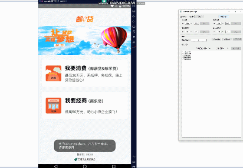This screenshot has height=168, width=243.
Task: Click the emulator sidebar volume up icon
Action: click(x=134, y=16)
